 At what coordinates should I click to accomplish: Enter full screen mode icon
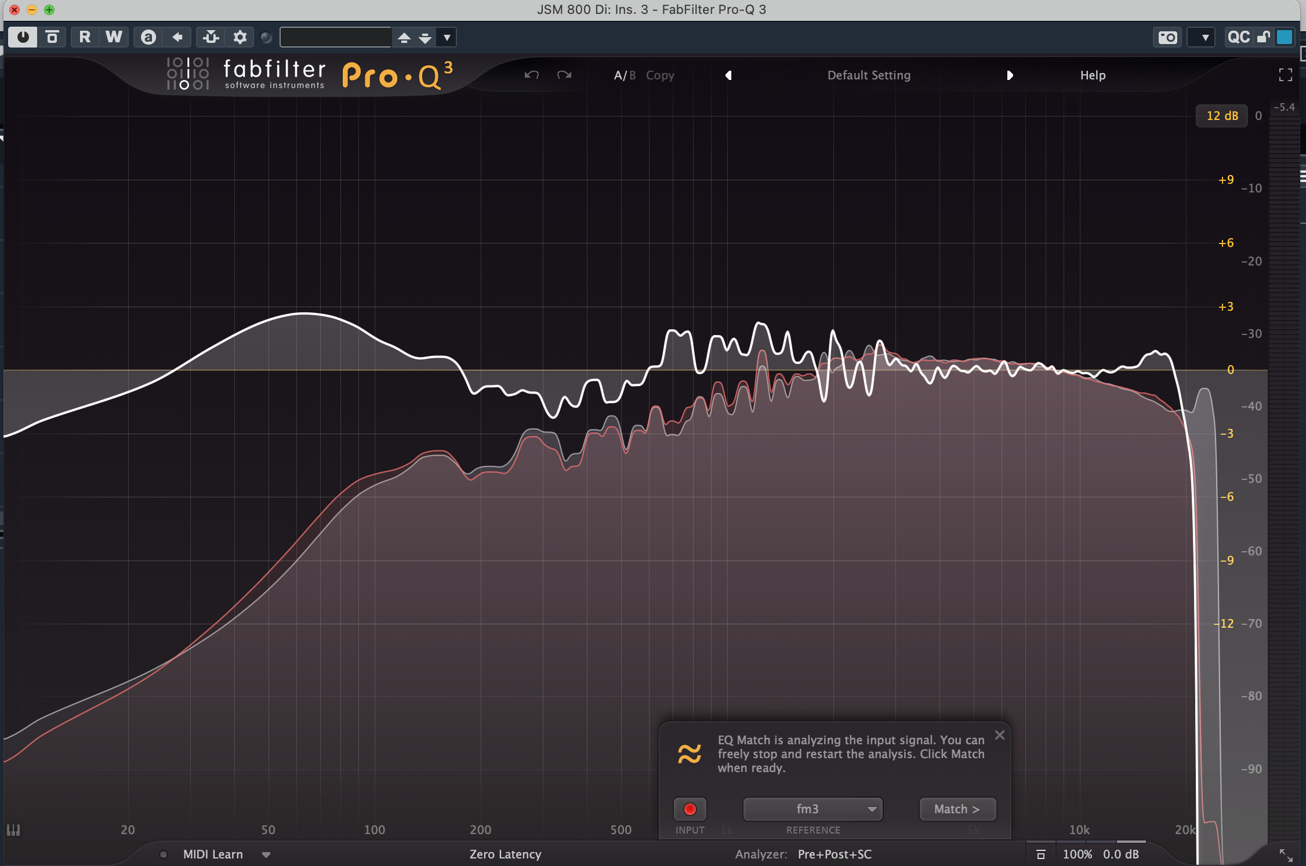pyautogui.click(x=1285, y=75)
